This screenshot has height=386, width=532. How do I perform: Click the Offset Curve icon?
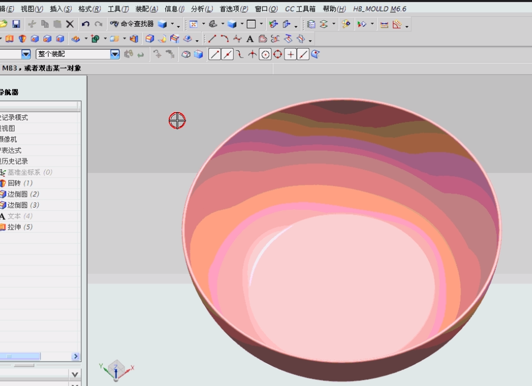(x=263, y=39)
